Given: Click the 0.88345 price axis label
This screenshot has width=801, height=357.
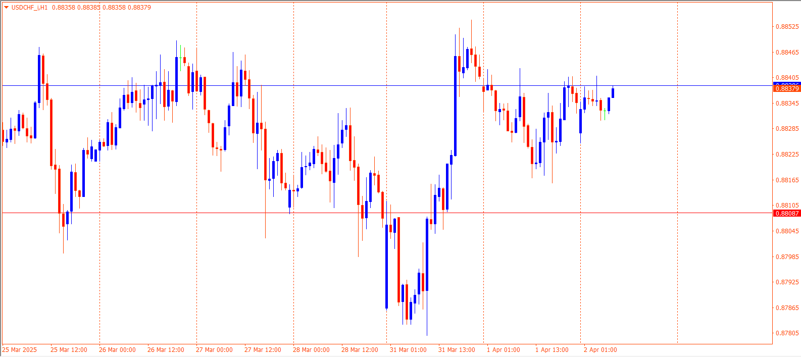Looking at the screenshot, I should pos(787,104).
